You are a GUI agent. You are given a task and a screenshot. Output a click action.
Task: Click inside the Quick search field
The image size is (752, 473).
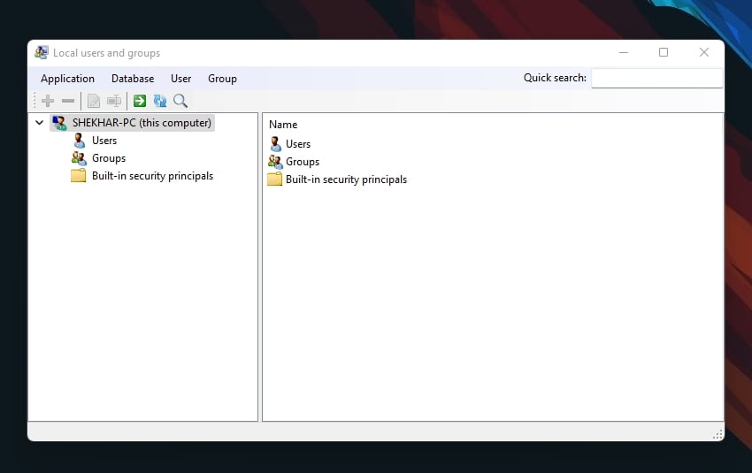click(x=656, y=78)
